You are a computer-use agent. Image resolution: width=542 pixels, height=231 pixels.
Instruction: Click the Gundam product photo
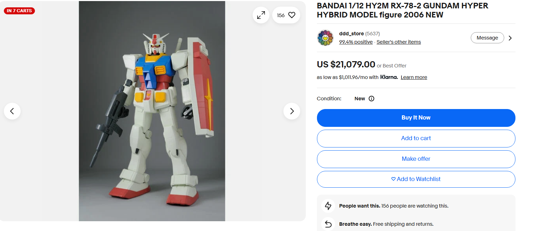click(152, 111)
